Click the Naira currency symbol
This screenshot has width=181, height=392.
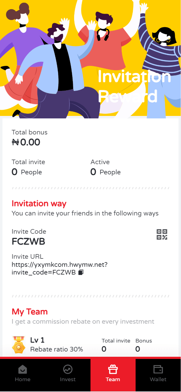tap(15, 143)
